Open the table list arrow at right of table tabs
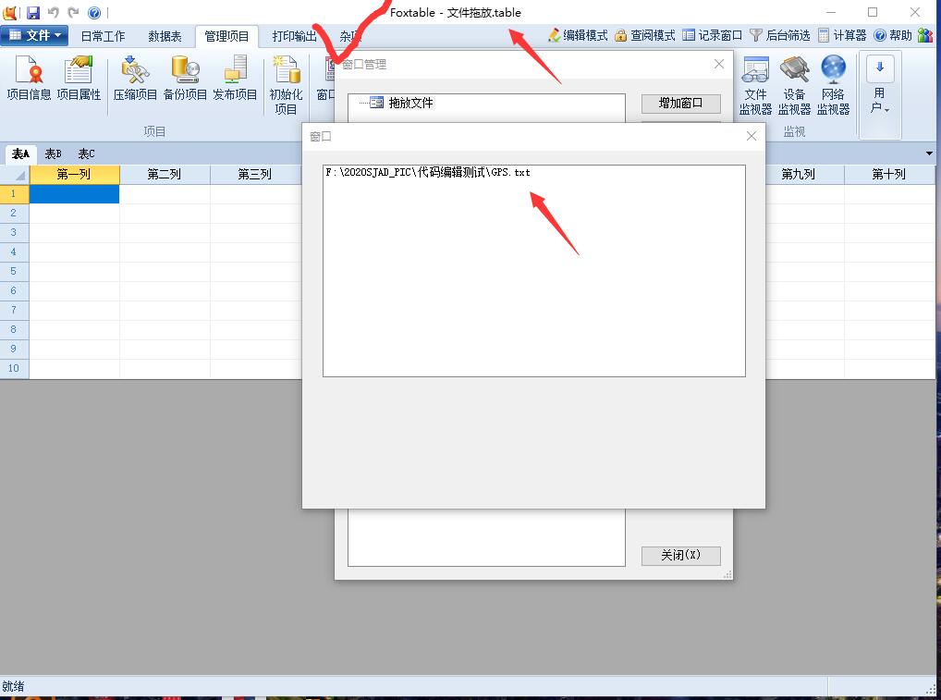The width and height of the screenshot is (941, 700). pos(929,154)
